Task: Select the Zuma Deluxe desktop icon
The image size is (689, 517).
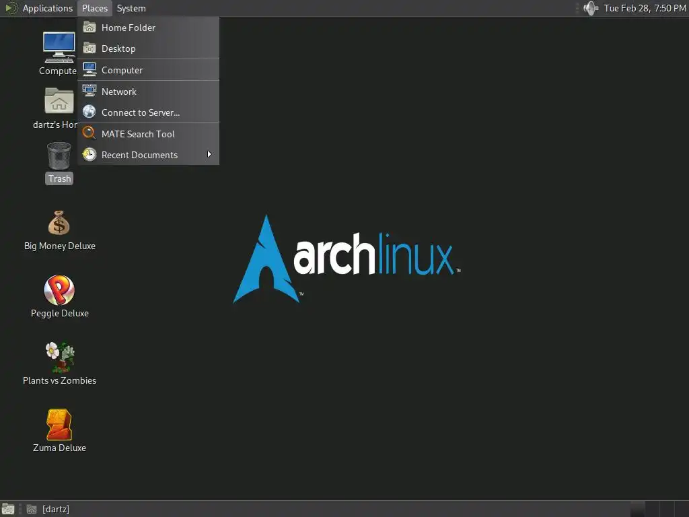Action: click(x=59, y=424)
